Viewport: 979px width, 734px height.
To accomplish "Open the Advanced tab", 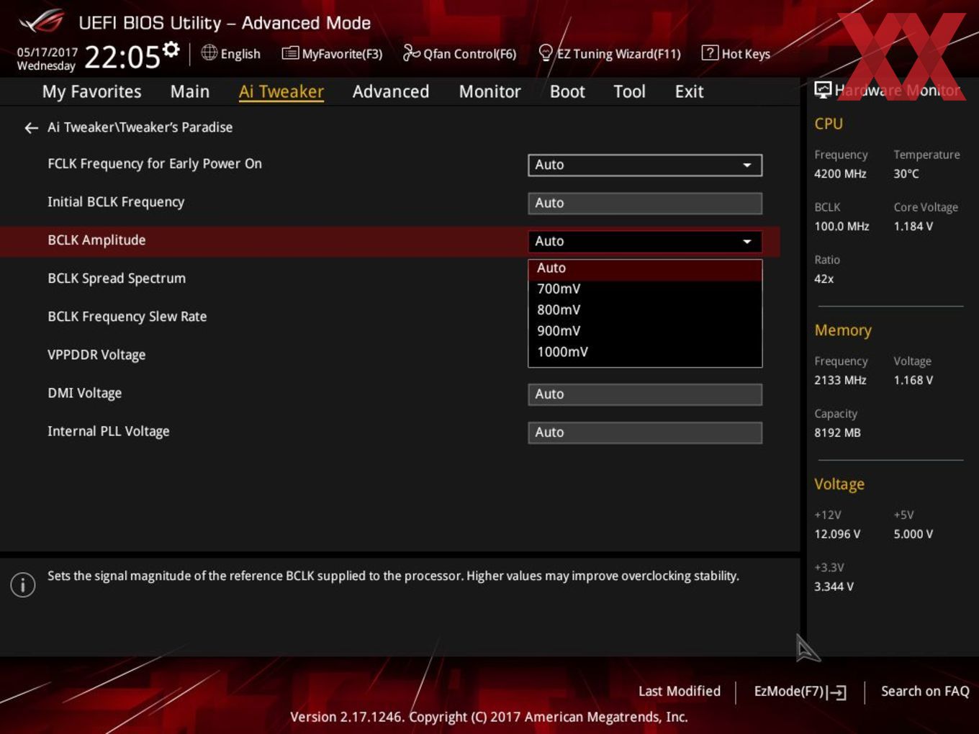I will click(391, 91).
